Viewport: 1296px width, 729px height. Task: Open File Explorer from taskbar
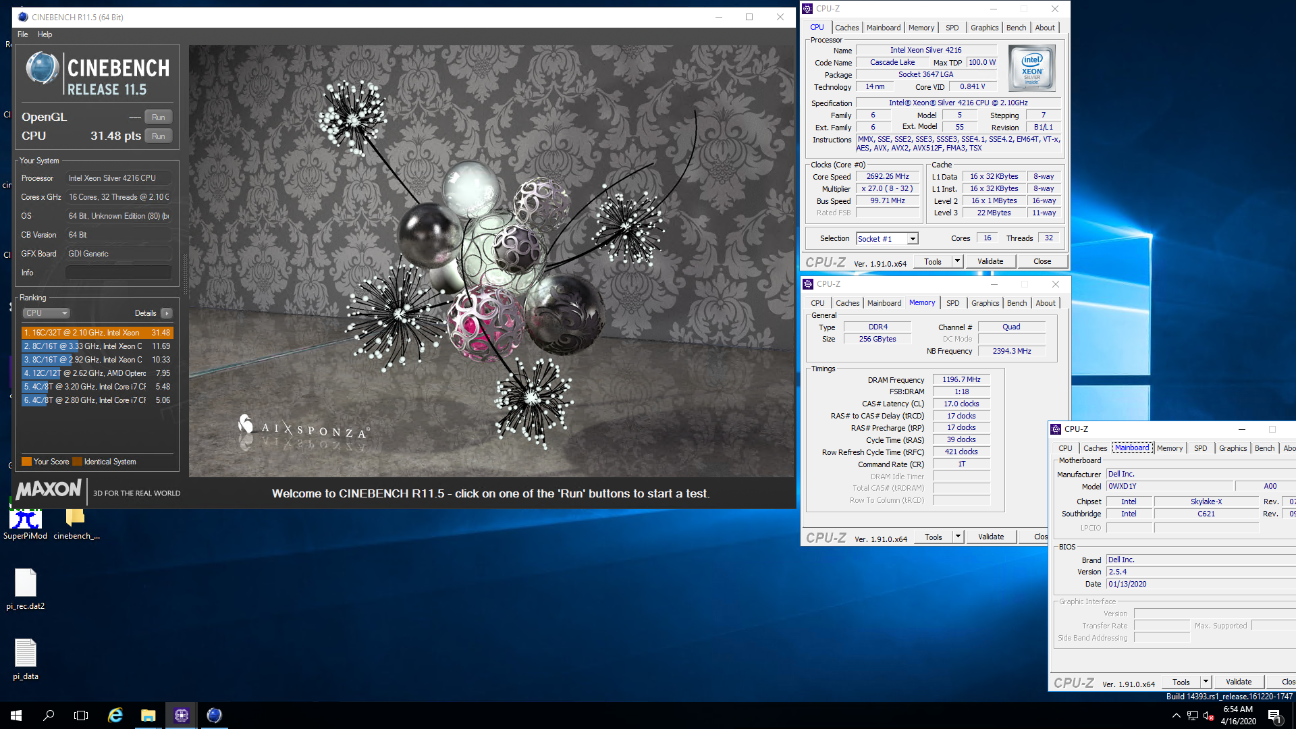pyautogui.click(x=148, y=715)
